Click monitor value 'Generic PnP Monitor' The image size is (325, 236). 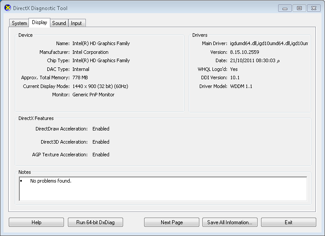[93, 95]
